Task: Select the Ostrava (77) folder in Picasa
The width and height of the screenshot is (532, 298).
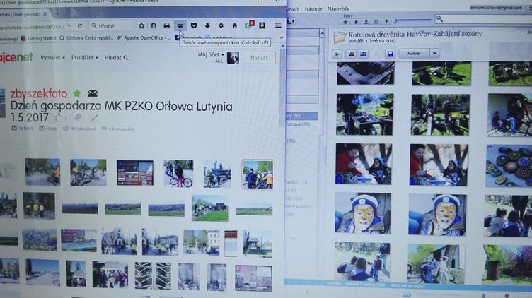Action: (x=298, y=124)
